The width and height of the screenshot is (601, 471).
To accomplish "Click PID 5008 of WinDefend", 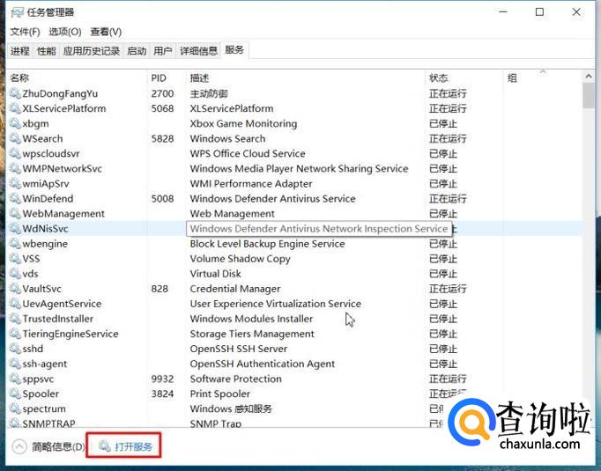I will click(162, 199).
